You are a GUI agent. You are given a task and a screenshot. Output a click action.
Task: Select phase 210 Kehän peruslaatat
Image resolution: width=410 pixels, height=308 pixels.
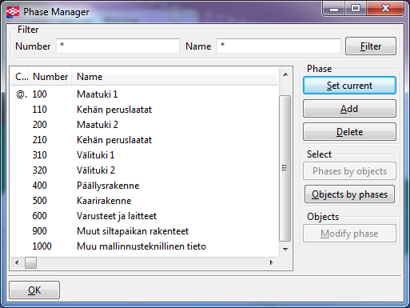[145, 140]
